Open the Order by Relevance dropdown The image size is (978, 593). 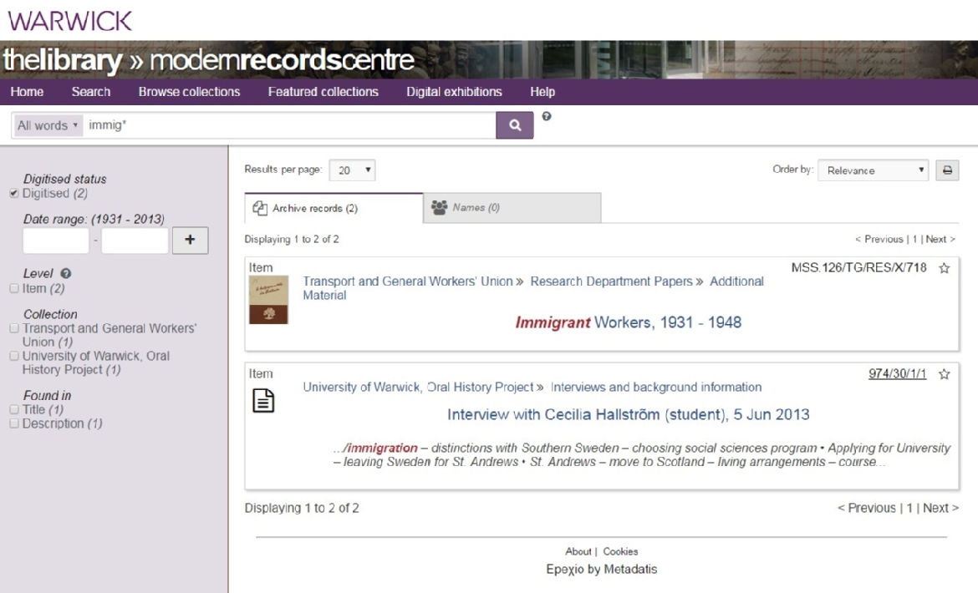[873, 170]
